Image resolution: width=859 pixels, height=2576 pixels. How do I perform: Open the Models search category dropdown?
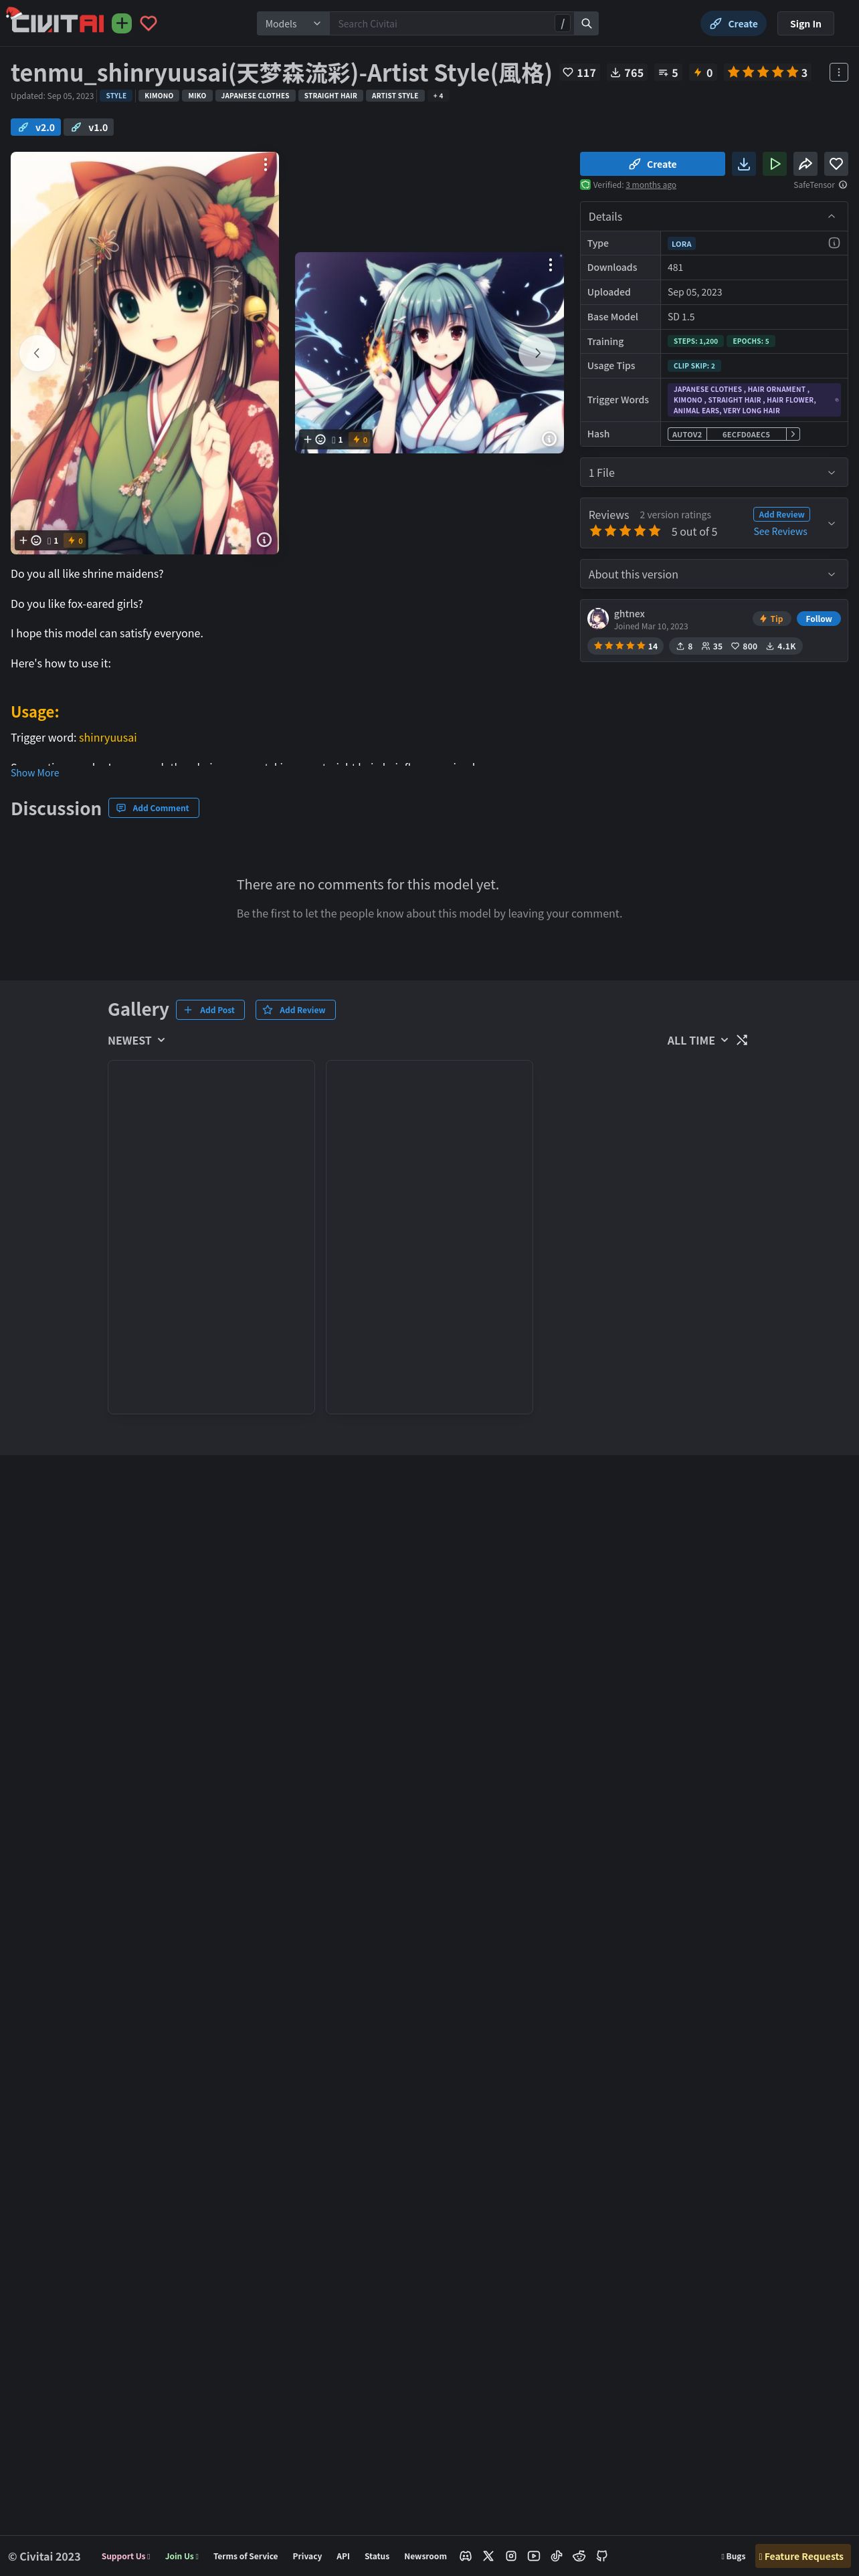click(293, 23)
